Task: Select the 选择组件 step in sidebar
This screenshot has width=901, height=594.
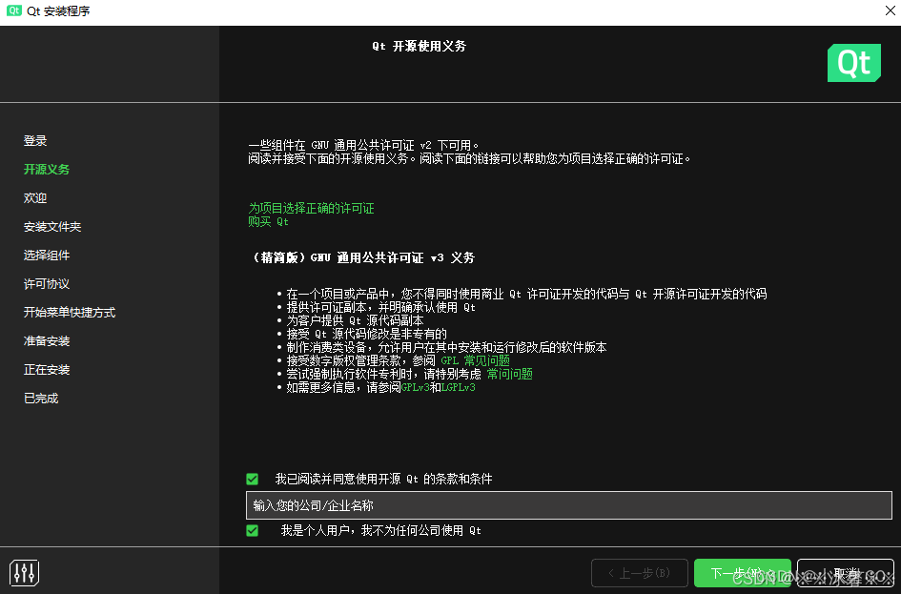Action: pyautogui.click(x=47, y=256)
